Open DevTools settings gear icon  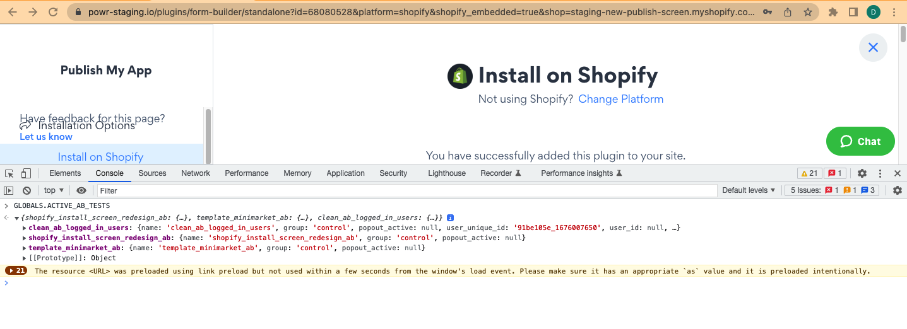[x=862, y=173]
